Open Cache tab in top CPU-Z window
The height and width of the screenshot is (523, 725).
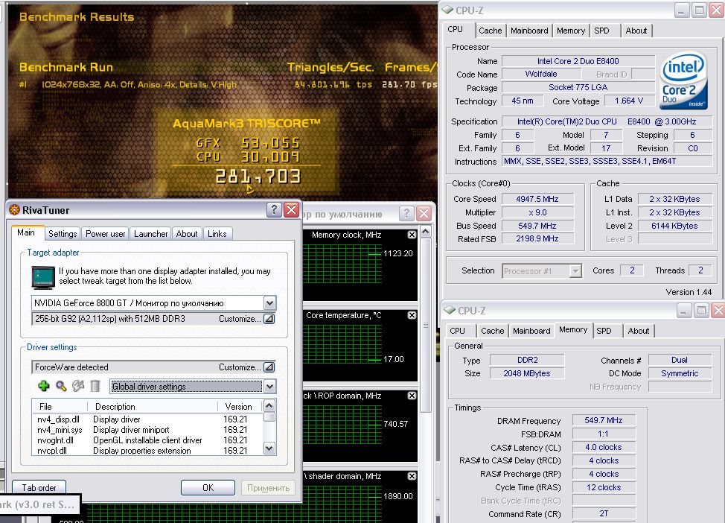[x=490, y=31]
